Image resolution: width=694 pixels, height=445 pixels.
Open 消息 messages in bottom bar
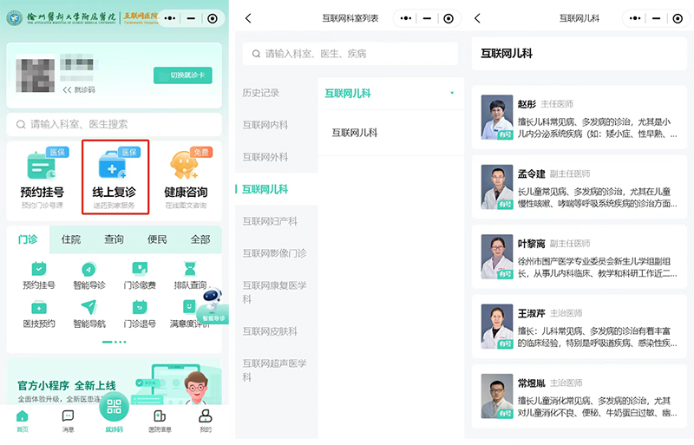pos(68,420)
